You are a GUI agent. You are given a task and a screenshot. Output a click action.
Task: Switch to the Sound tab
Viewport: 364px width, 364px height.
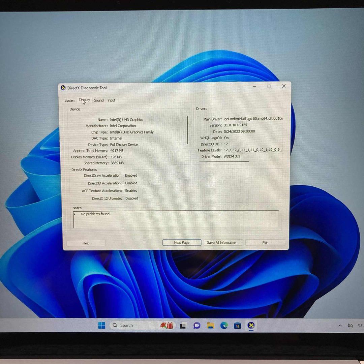(x=99, y=100)
